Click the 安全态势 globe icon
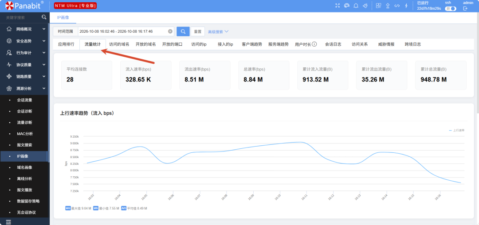This screenshot has width=479, height=225. pos(9,41)
